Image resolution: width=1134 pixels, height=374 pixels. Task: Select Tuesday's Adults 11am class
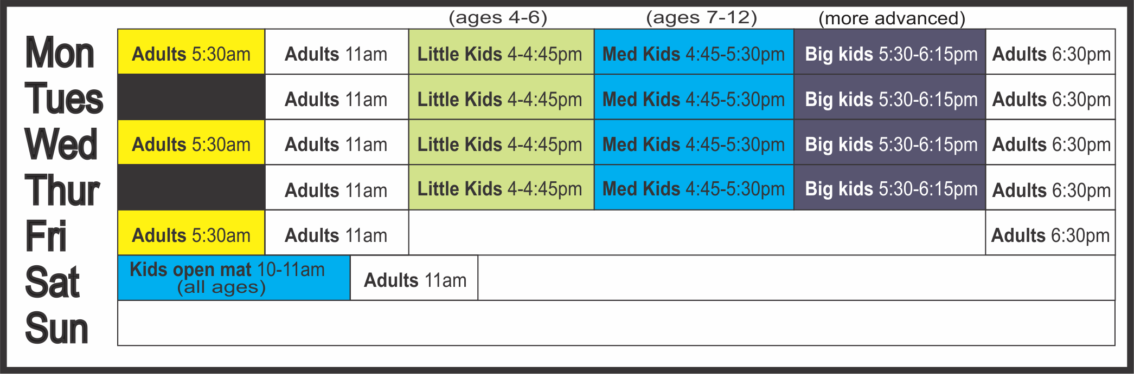click(336, 97)
